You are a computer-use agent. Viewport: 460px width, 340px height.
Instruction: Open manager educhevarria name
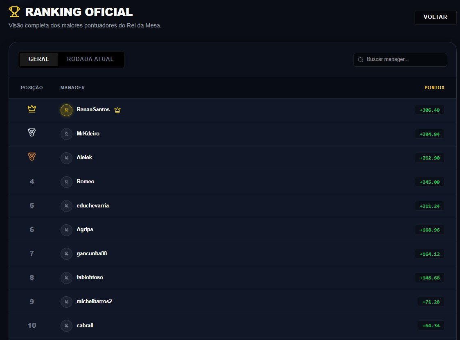[93, 206]
